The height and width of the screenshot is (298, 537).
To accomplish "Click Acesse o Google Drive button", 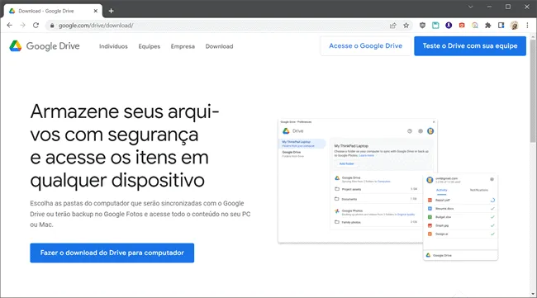I will 365,46.
